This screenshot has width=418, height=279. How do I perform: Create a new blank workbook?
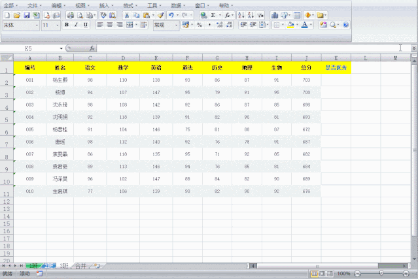(x=7, y=16)
